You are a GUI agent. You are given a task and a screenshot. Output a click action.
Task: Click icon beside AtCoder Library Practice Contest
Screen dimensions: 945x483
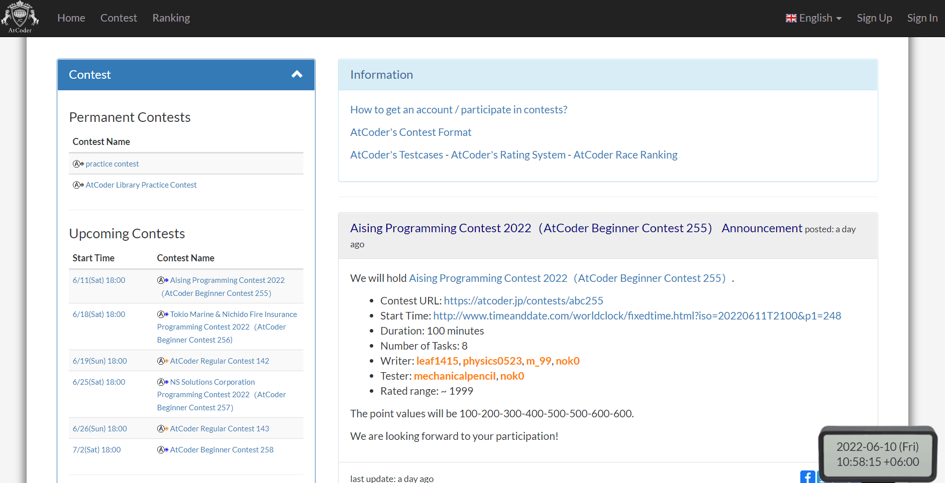tap(78, 185)
